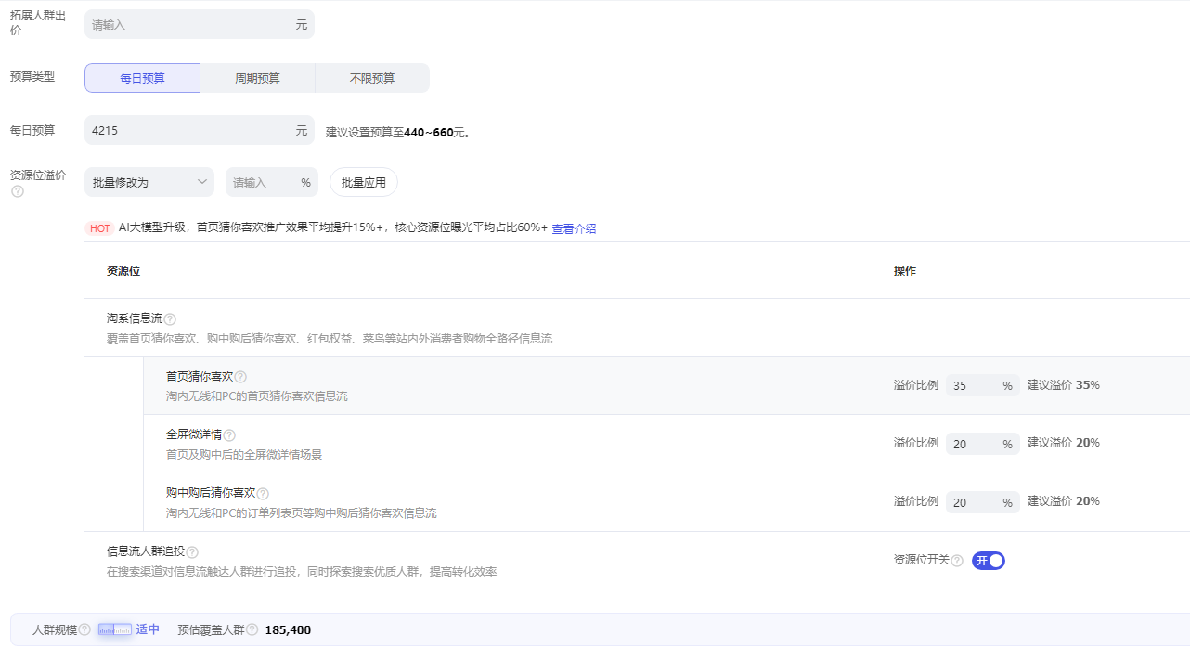Click 首页猜你喜欢 溢价比例 percentage field
This screenshot has height=648, width=1190.
(x=973, y=385)
